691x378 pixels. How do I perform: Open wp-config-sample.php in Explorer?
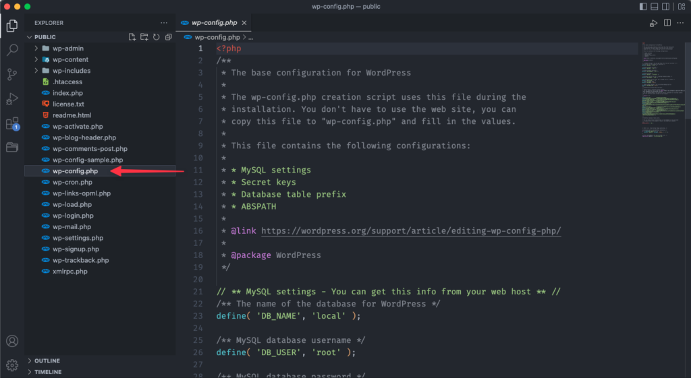(x=100, y=160)
